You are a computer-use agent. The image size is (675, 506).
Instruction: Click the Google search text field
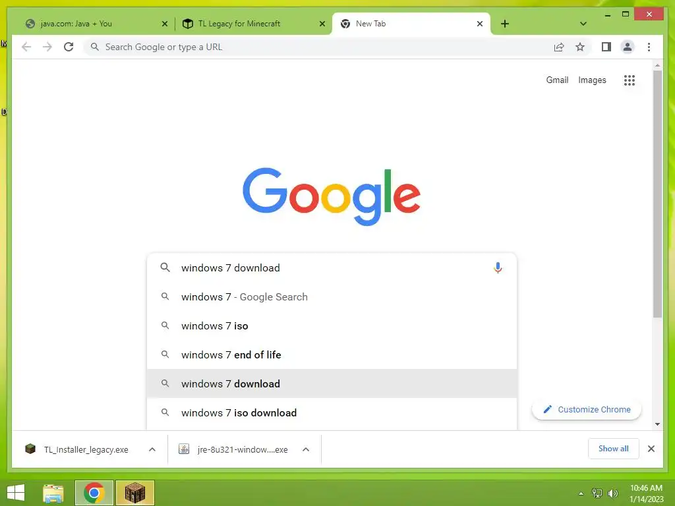pyautogui.click(x=332, y=267)
